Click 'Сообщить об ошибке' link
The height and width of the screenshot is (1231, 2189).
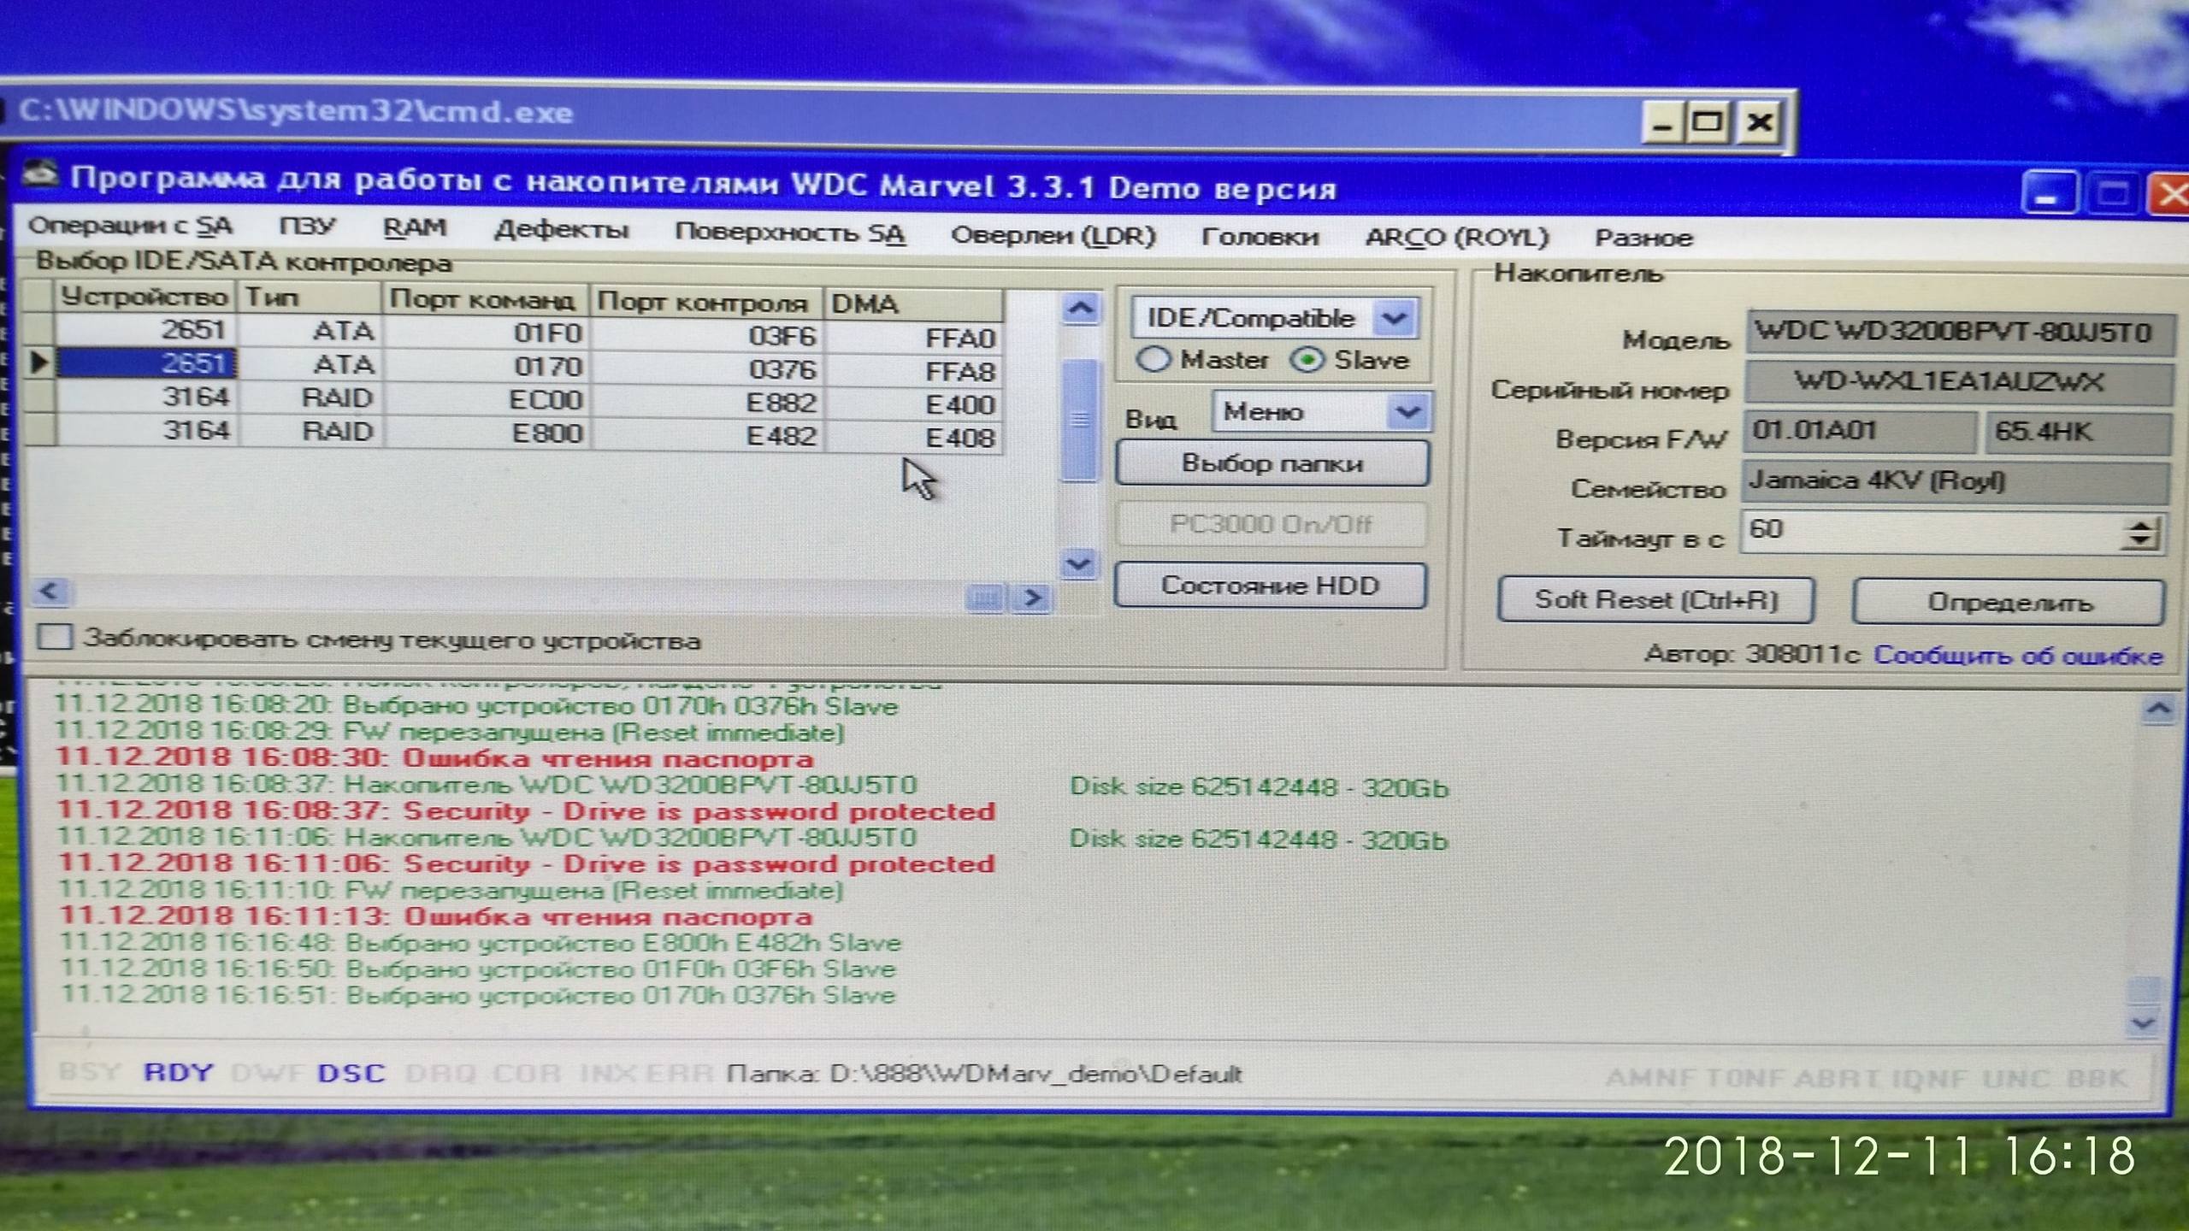pos(2018,656)
